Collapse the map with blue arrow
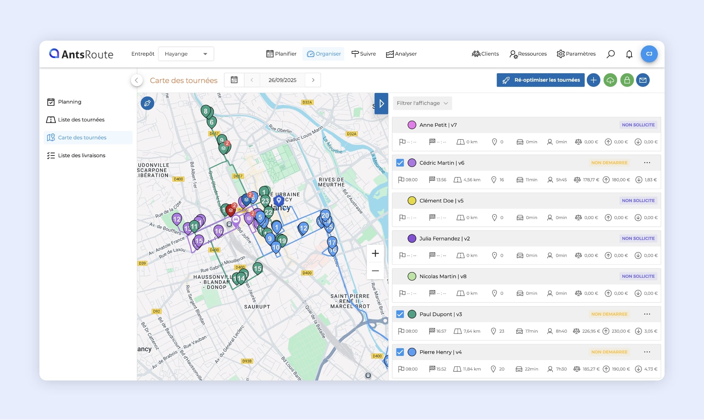The image size is (704, 420). point(381,104)
